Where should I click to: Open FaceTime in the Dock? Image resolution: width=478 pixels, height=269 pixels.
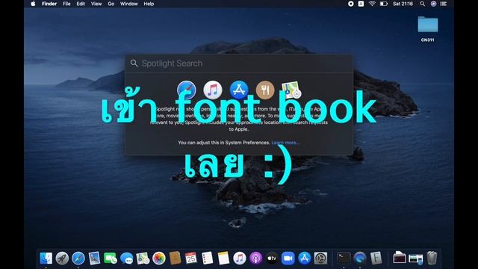(111, 259)
